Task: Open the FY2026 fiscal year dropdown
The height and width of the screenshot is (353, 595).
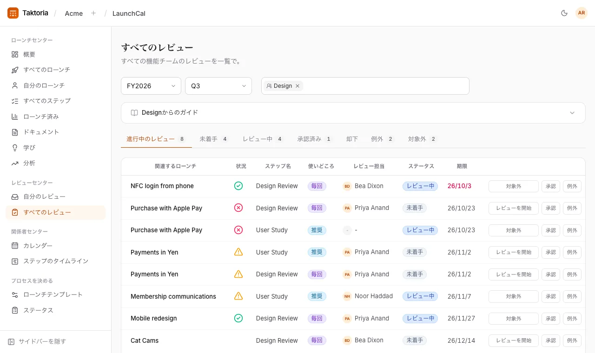Action: pyautogui.click(x=151, y=86)
